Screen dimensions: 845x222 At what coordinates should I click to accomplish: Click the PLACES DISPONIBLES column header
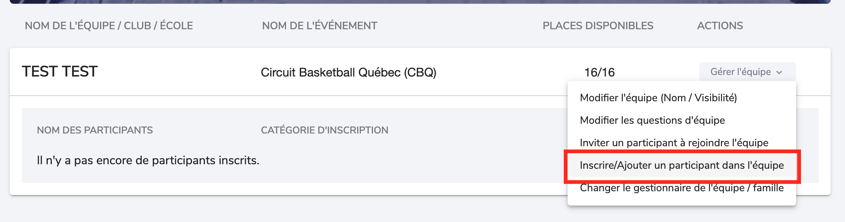[x=598, y=26]
